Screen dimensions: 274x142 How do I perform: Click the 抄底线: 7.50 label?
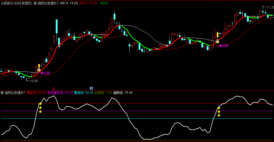pos(103,93)
